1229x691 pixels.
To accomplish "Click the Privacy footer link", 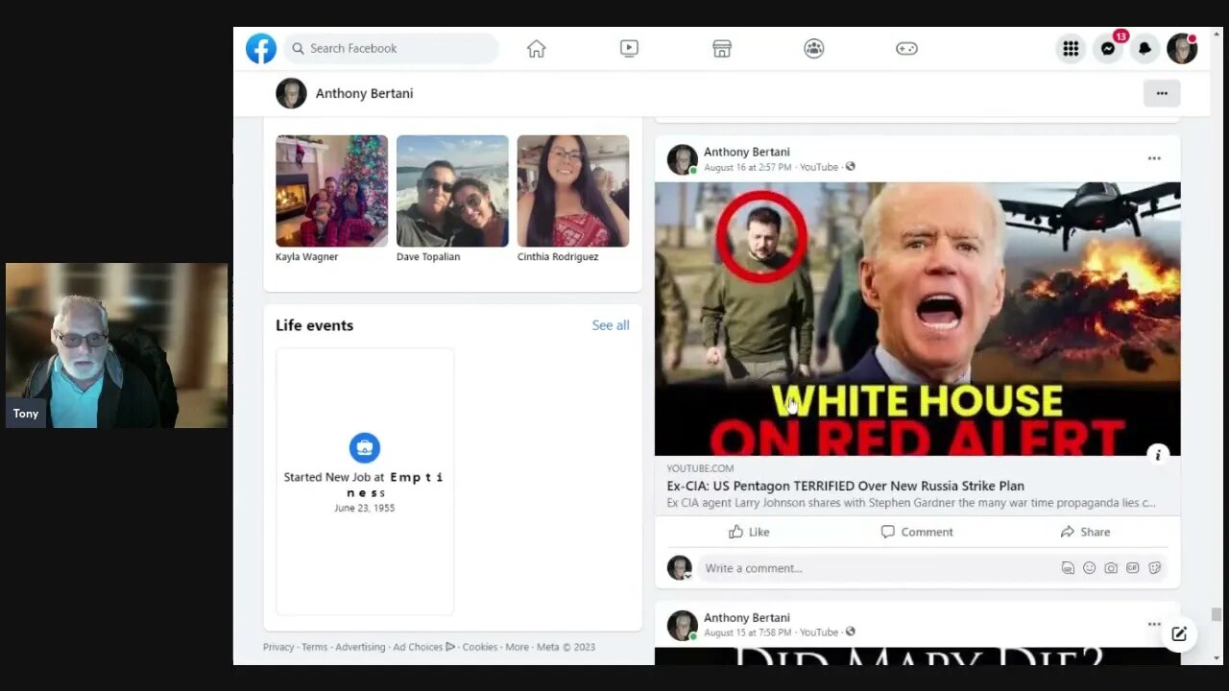I will tap(278, 647).
